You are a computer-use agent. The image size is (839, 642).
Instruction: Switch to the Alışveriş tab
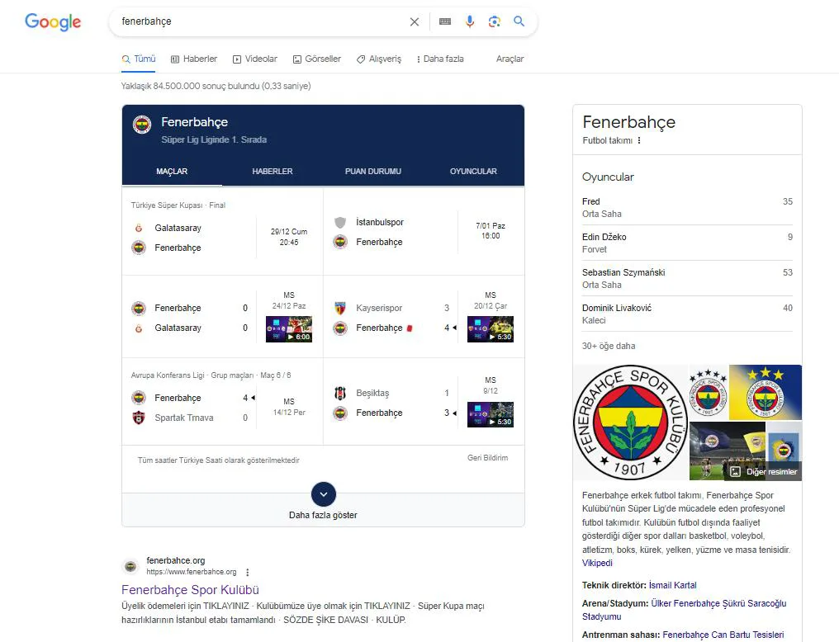pos(379,59)
